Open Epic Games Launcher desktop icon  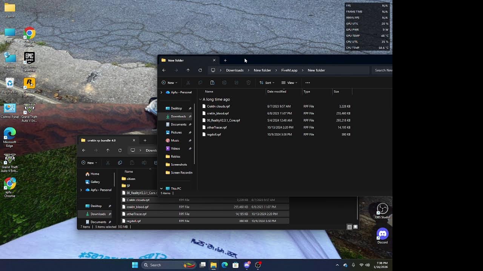[29, 62]
